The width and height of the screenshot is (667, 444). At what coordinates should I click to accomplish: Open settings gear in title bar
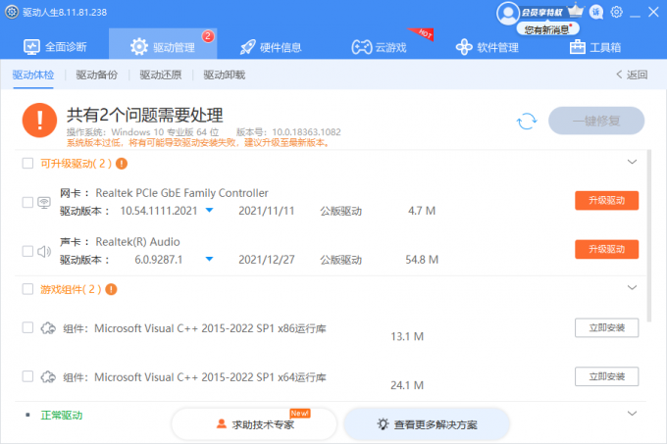617,12
